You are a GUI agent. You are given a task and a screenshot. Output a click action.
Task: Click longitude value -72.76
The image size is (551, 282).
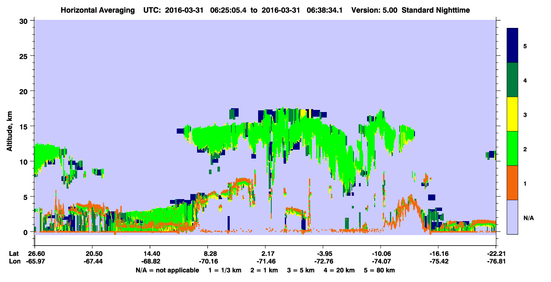[323, 261]
